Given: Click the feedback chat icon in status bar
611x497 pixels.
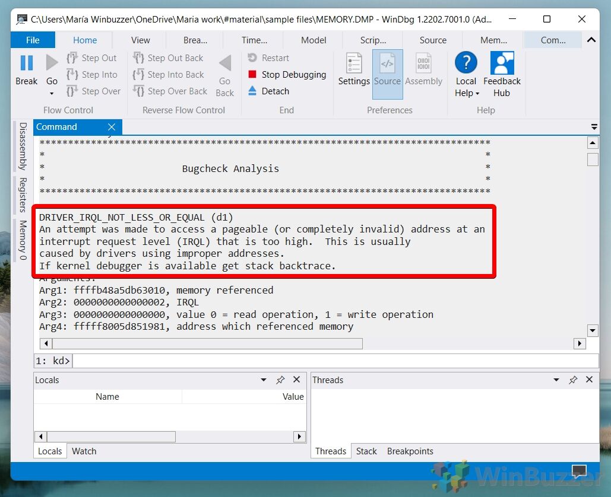Looking at the screenshot, I should 579,471.
